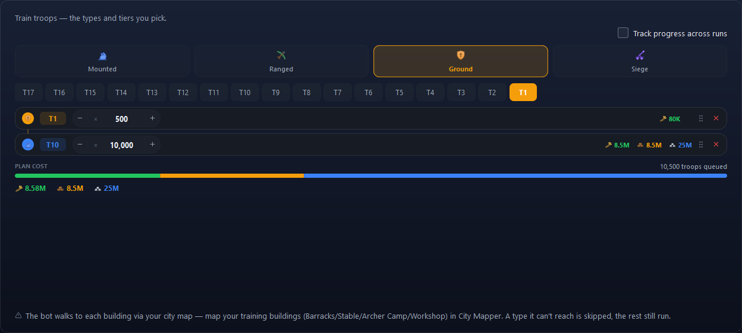This screenshot has width=742, height=333.
Task: Click orange wood segment of plan cost bar
Action: (232, 175)
